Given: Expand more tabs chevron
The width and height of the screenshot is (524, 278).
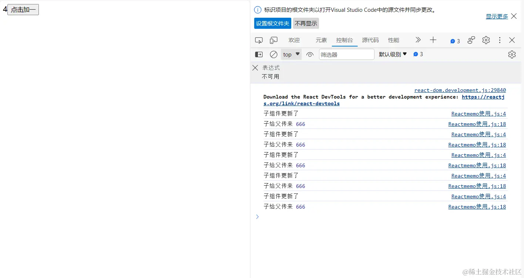Looking at the screenshot, I should [418, 40].
